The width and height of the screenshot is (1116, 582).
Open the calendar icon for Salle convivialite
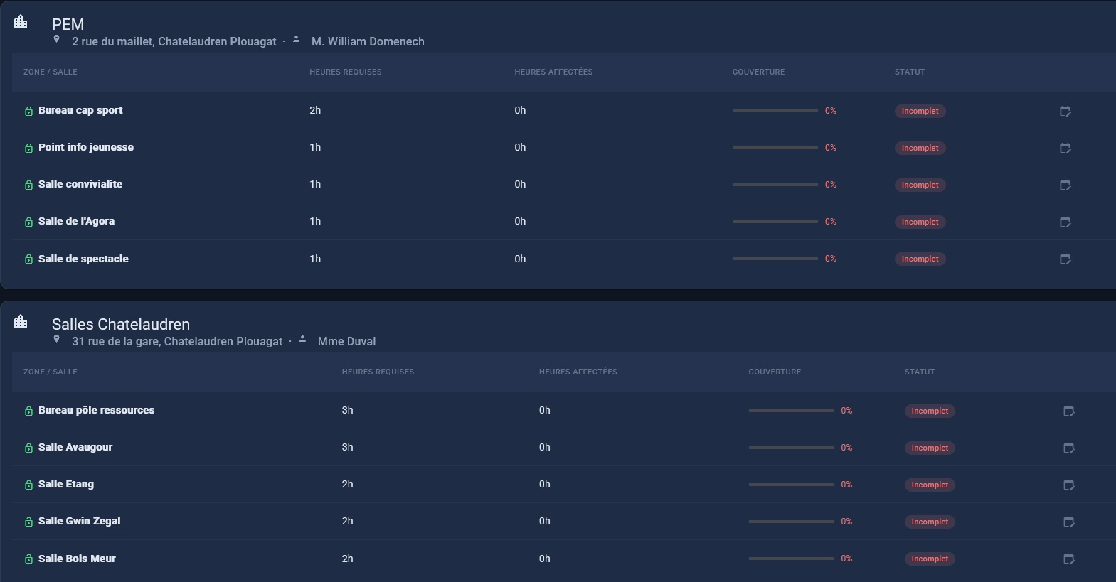1065,185
